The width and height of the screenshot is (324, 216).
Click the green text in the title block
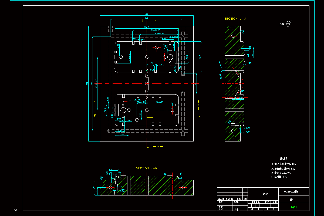(294, 208)
